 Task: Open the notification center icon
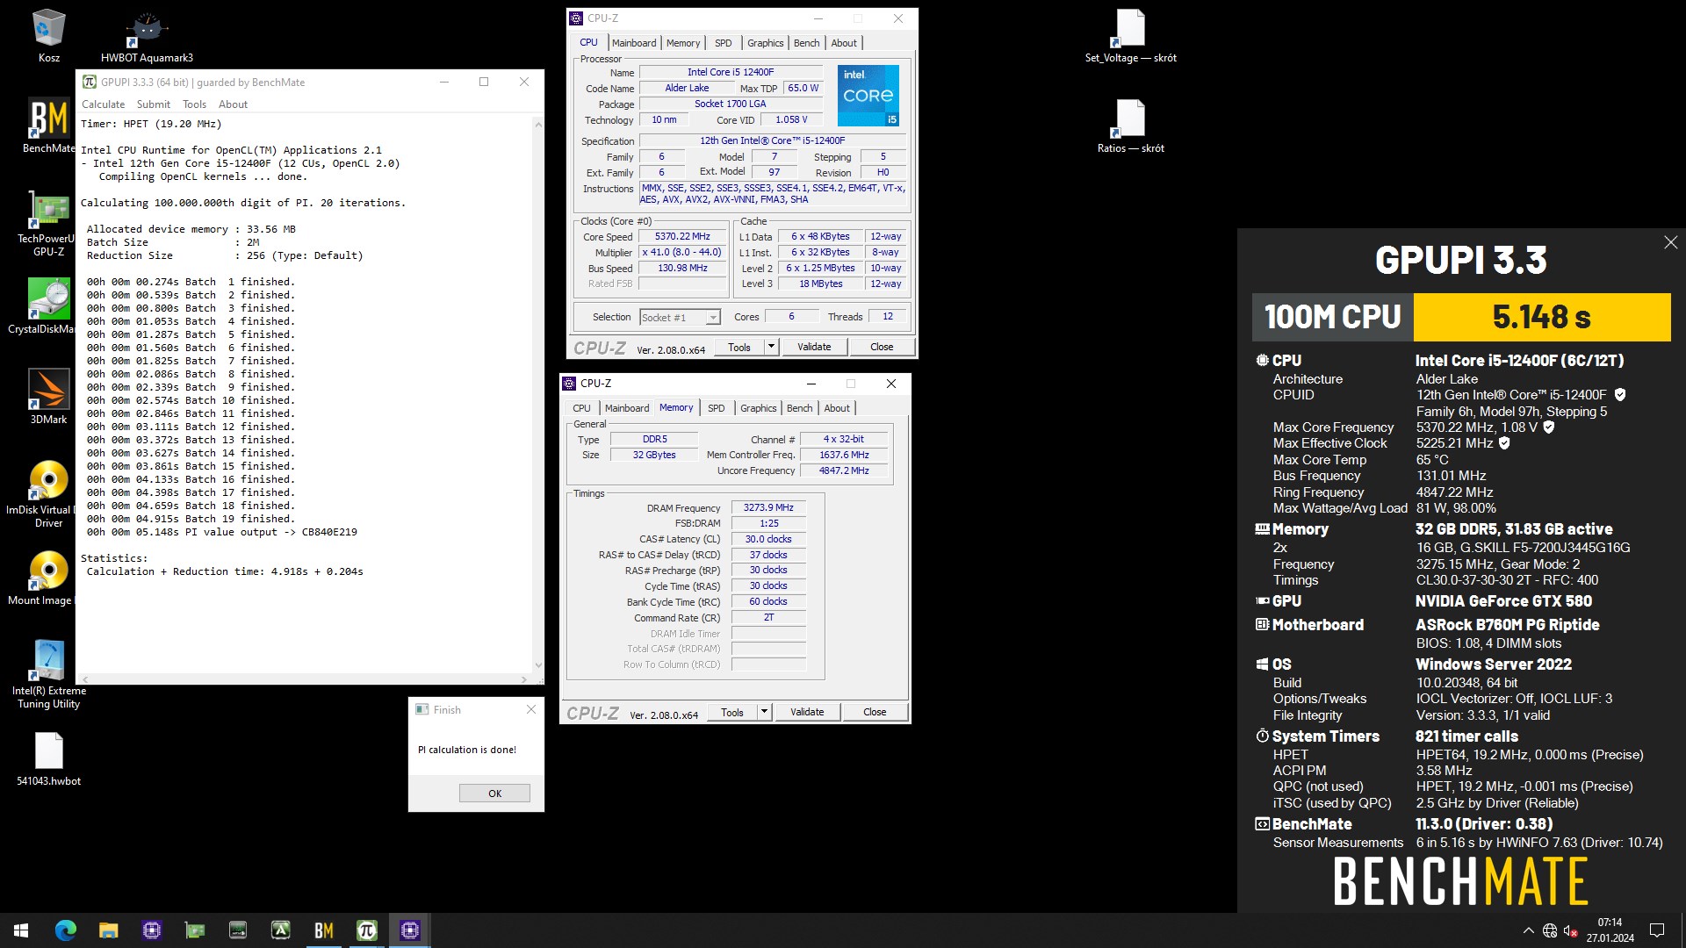pos(1657,930)
